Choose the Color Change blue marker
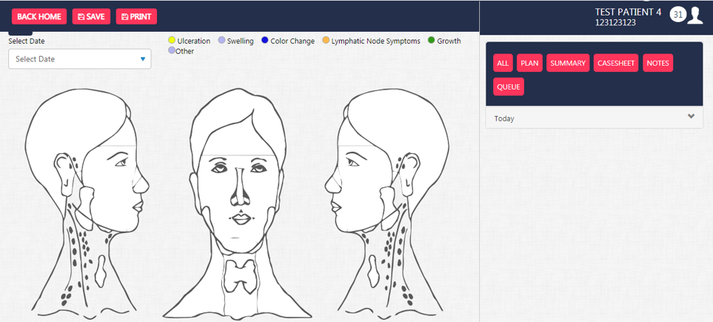This screenshot has height=322, width=713. 265,41
